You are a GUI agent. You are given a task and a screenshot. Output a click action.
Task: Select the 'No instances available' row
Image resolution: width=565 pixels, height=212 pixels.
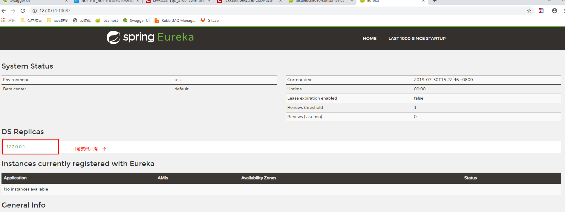(x=281, y=189)
